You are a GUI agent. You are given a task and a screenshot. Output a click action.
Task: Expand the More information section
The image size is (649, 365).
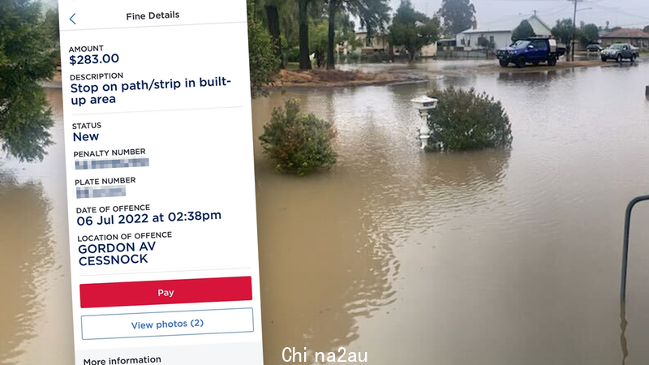(122, 360)
